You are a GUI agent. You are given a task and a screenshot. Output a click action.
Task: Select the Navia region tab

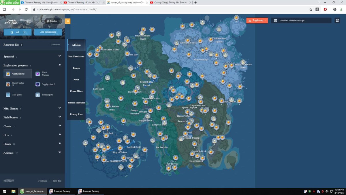coord(76,79)
